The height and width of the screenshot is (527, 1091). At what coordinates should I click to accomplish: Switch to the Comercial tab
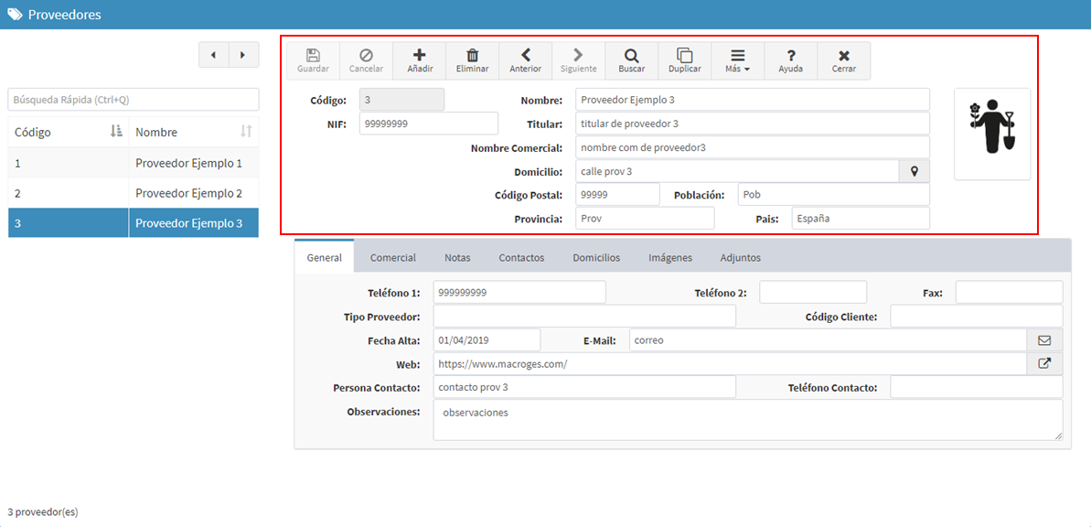point(393,258)
